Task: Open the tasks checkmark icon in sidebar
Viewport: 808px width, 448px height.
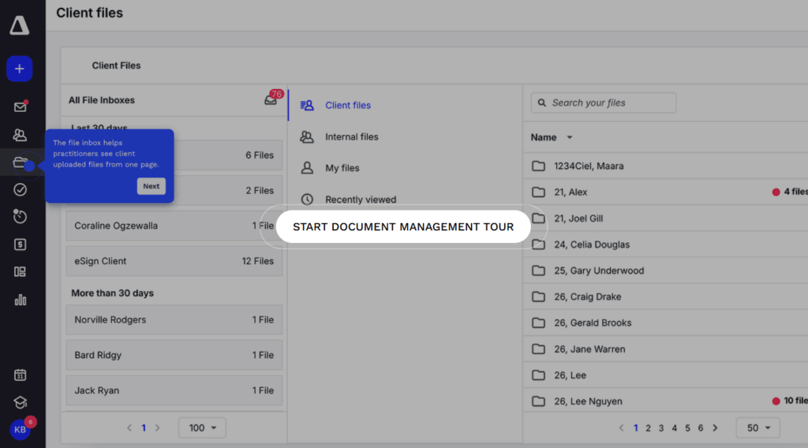Action: click(x=21, y=189)
